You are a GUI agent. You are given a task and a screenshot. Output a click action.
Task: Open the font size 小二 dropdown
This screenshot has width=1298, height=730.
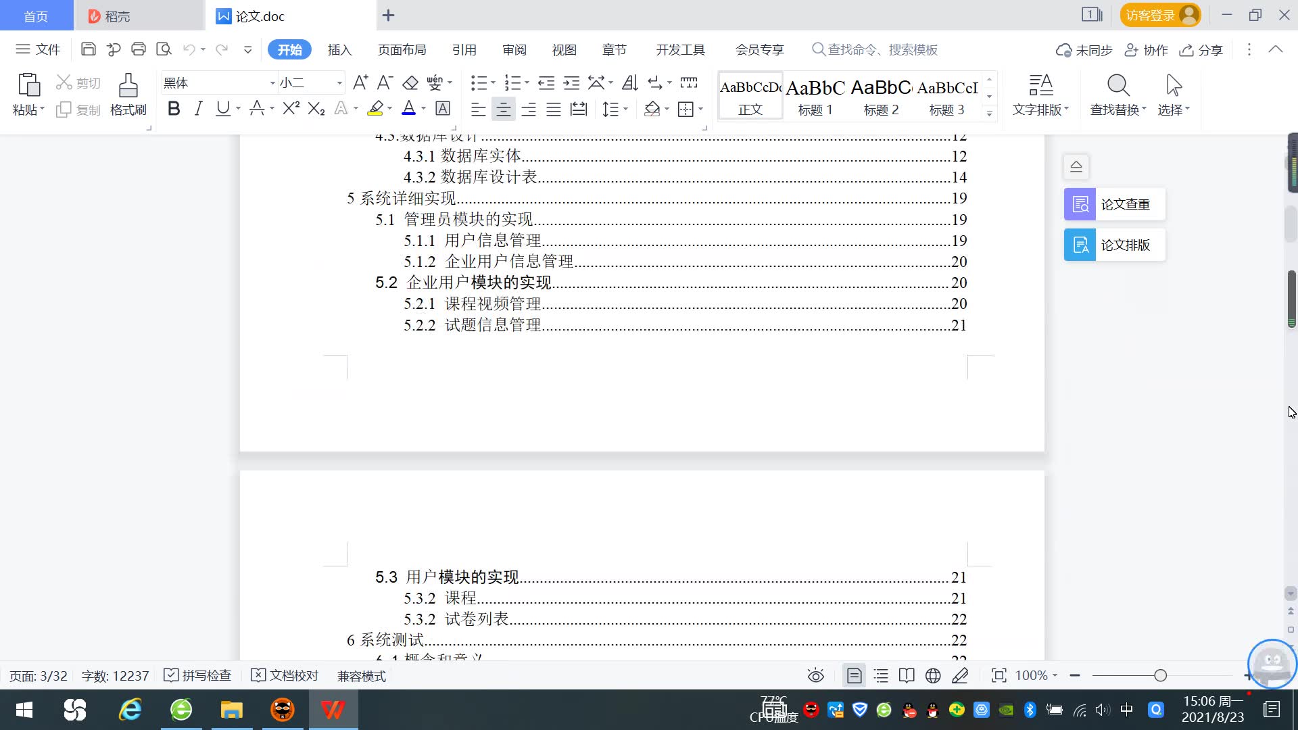339,83
